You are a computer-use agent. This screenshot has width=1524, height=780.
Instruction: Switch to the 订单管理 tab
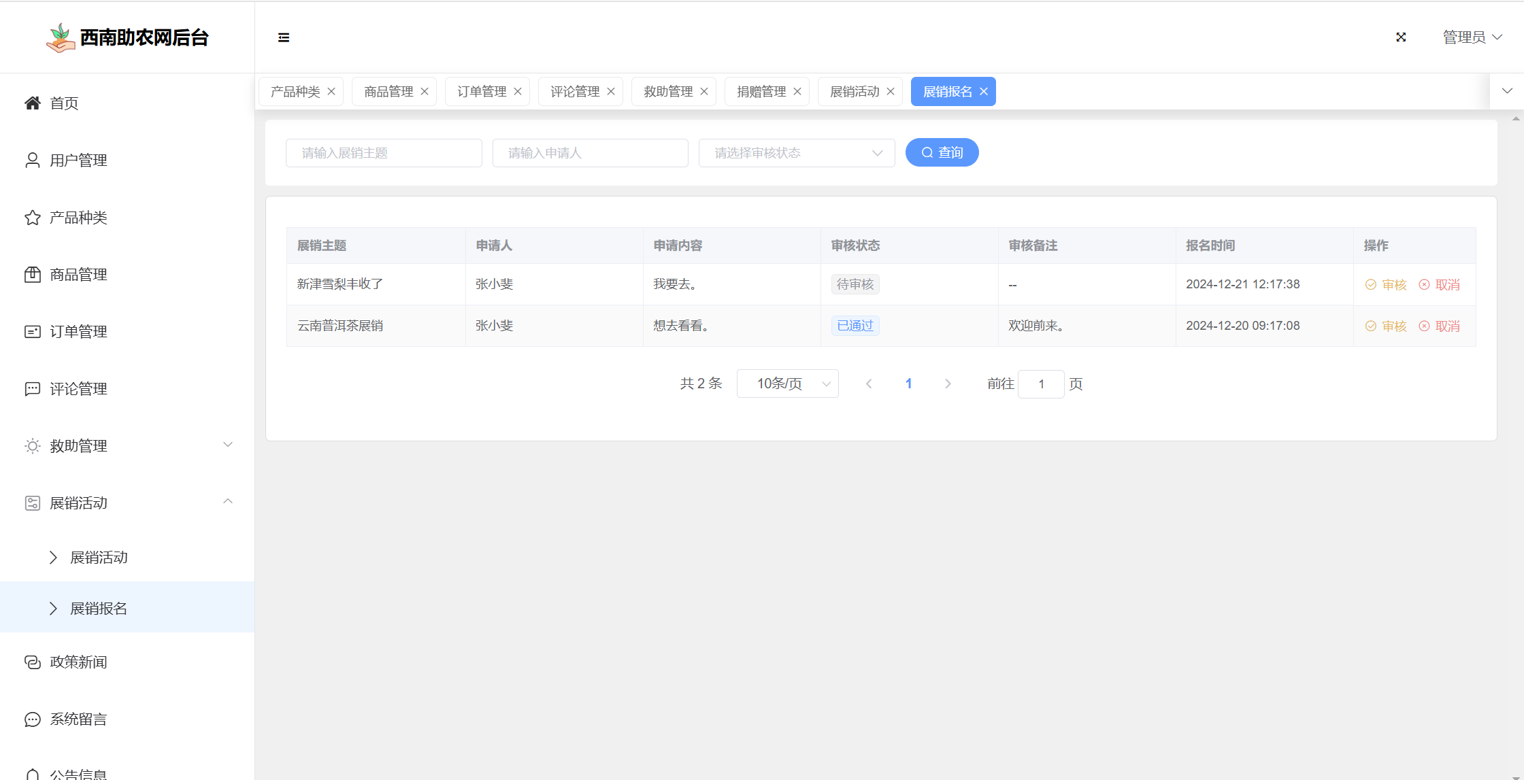481,92
